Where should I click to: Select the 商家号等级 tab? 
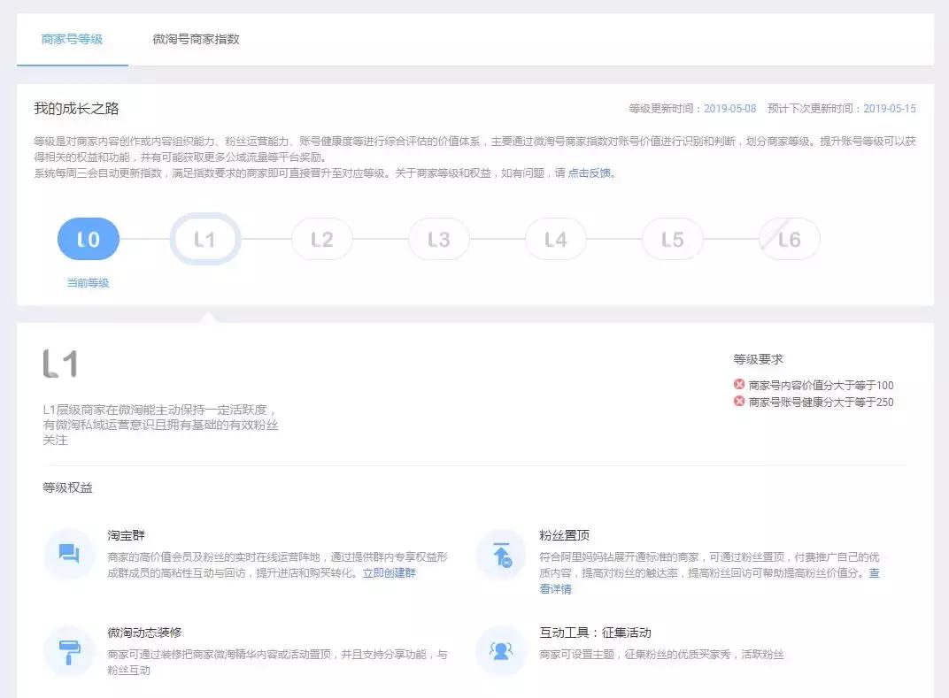click(x=72, y=39)
